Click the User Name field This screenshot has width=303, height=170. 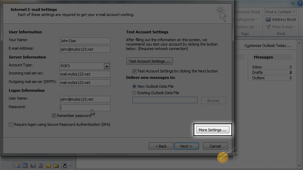click(x=85, y=99)
